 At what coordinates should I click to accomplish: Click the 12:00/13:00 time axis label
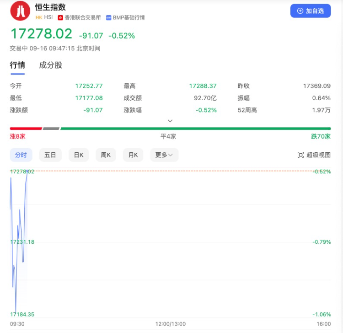click(171, 324)
